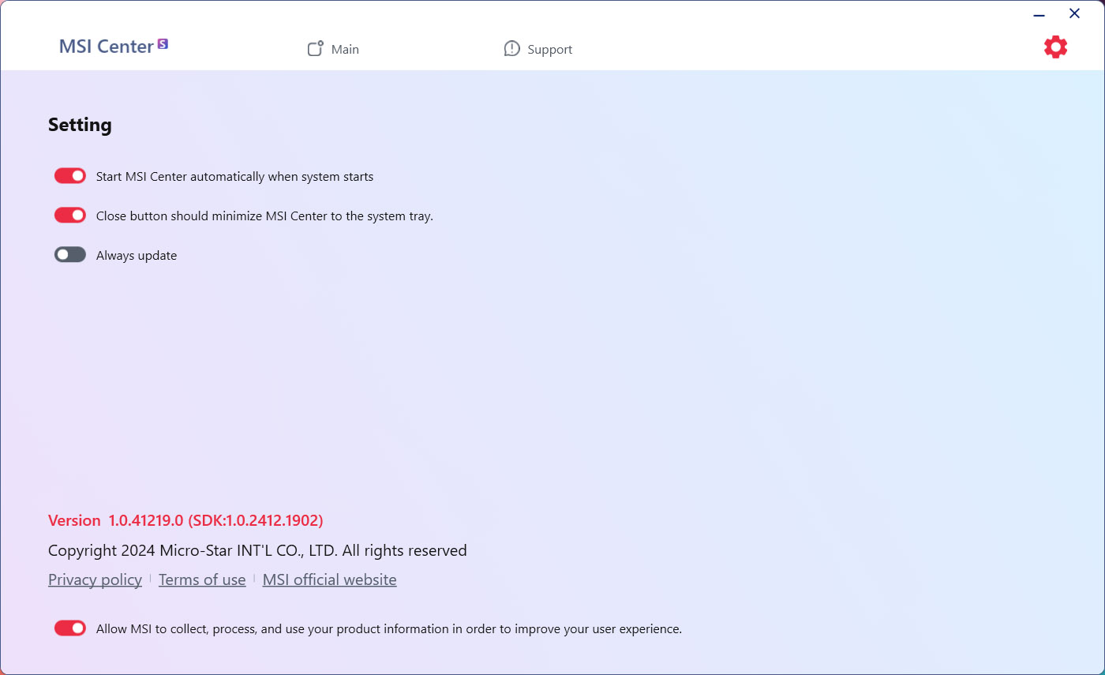
Task: Close the MSI Center window
Action: 1074,13
